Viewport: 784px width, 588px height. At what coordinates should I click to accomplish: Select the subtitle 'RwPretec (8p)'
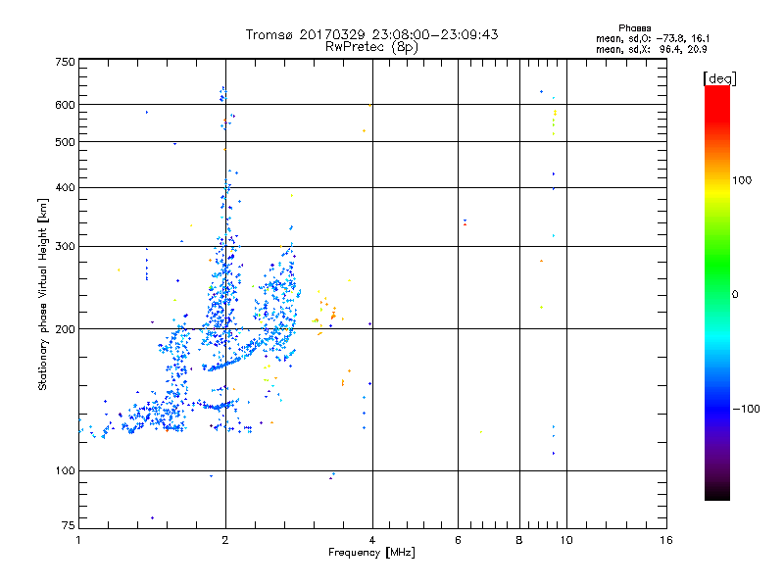(x=371, y=47)
